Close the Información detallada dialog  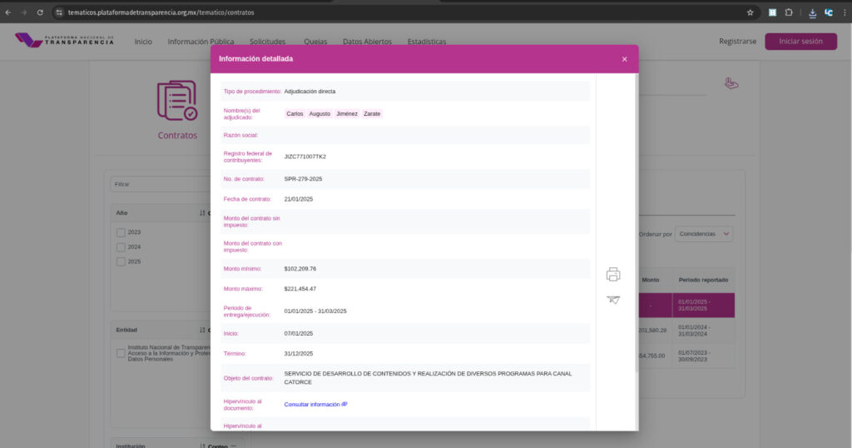[x=624, y=59]
